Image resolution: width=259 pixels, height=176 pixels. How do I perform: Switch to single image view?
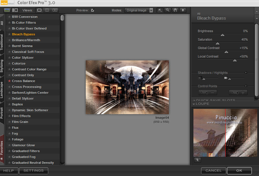coord(40,10)
